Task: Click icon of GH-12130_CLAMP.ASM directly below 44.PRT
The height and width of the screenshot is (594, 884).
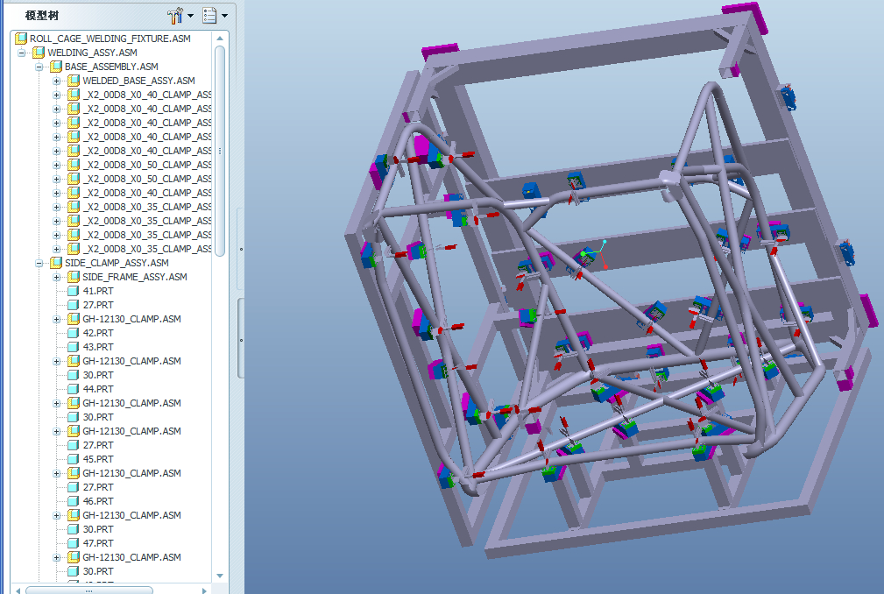Action: point(74,403)
